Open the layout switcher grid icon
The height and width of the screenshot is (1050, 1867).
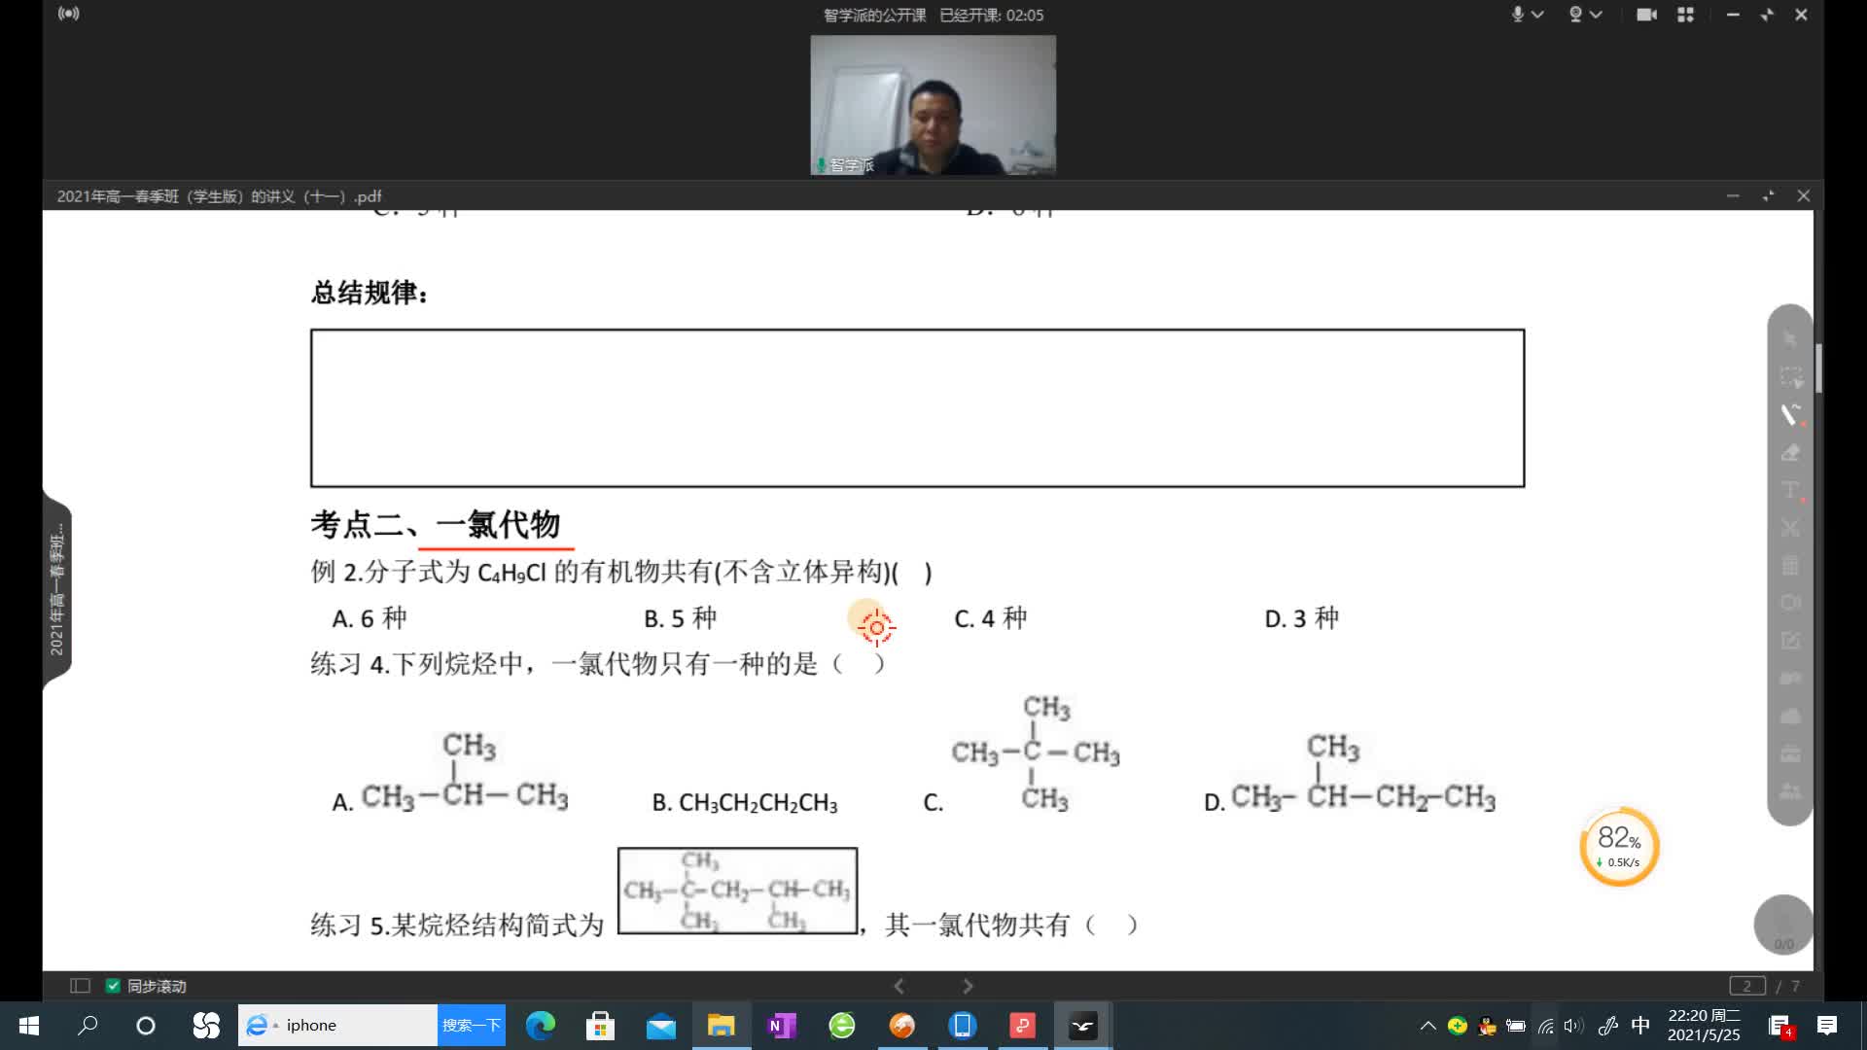1686,15
